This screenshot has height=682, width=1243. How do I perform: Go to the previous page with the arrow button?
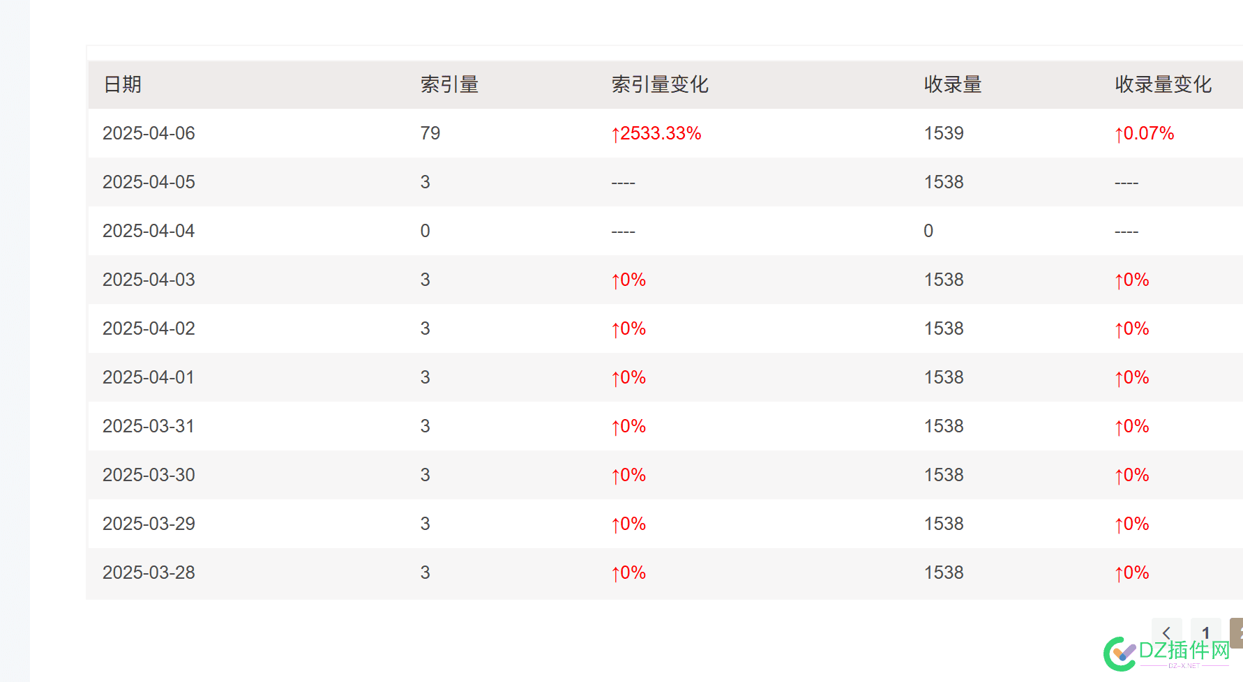[x=1166, y=632]
